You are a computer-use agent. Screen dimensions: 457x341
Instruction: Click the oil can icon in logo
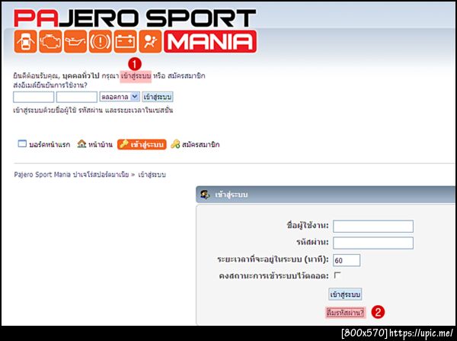(75, 41)
